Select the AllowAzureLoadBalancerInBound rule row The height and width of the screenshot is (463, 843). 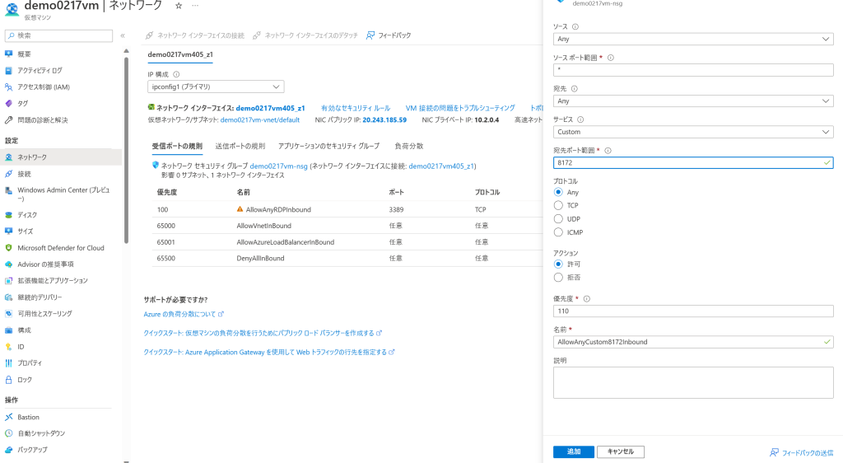347,242
